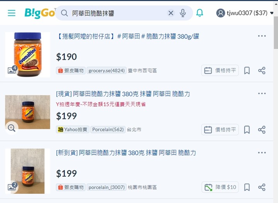Zoom the second product photo with magnifier
This screenshot has height=203, width=278.
[12, 128]
